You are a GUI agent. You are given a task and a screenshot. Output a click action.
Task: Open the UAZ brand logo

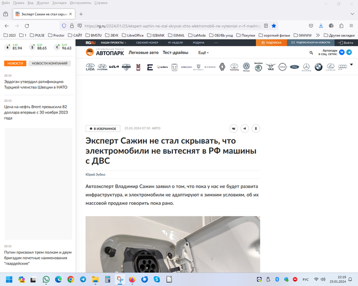pyautogui.click(x=271, y=67)
